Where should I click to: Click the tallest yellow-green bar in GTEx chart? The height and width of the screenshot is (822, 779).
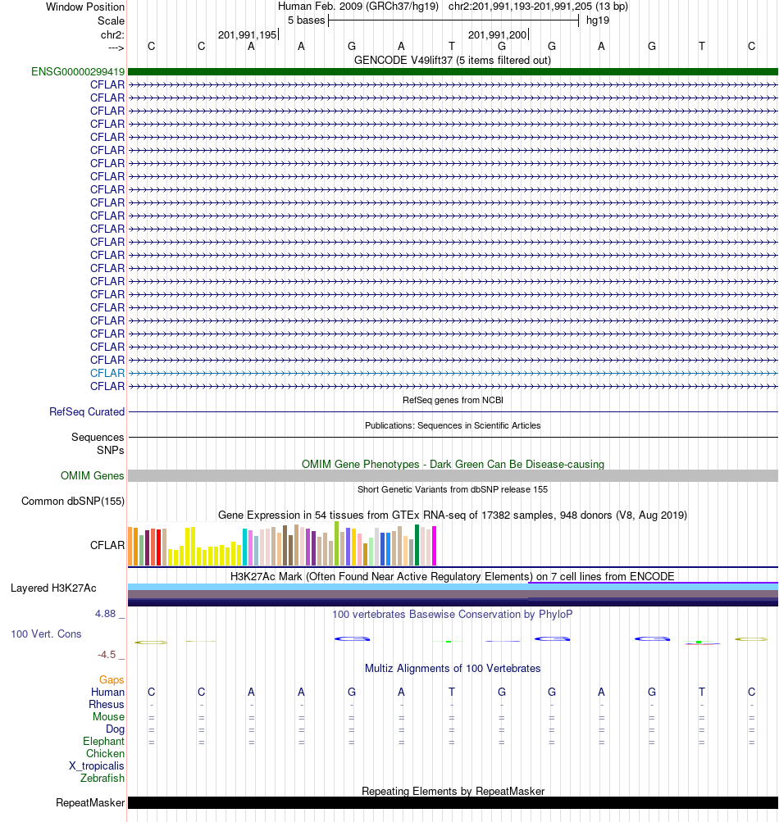(337, 543)
